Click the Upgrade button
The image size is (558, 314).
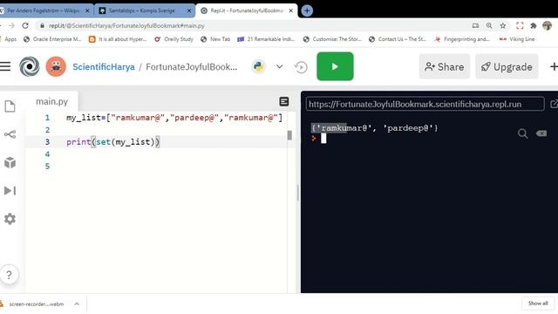coord(507,66)
